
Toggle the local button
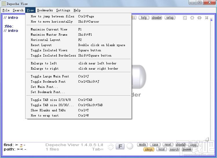pos(161,149)
